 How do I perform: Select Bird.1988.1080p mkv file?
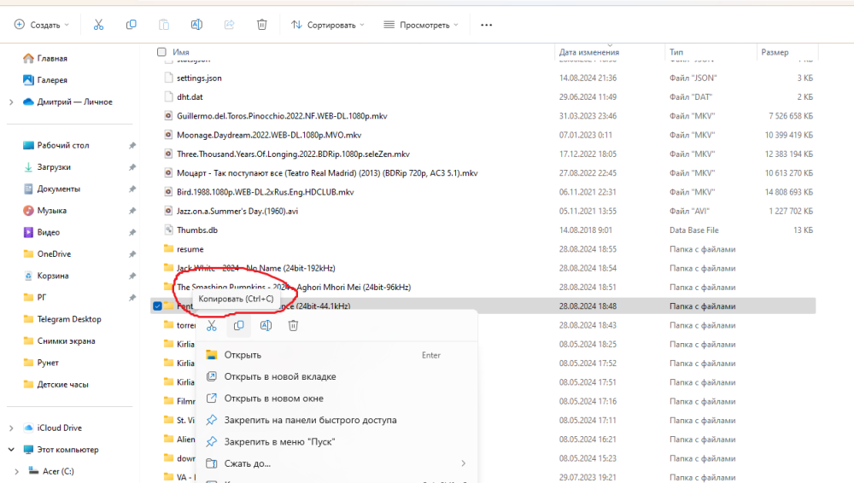pyautogui.click(x=266, y=192)
